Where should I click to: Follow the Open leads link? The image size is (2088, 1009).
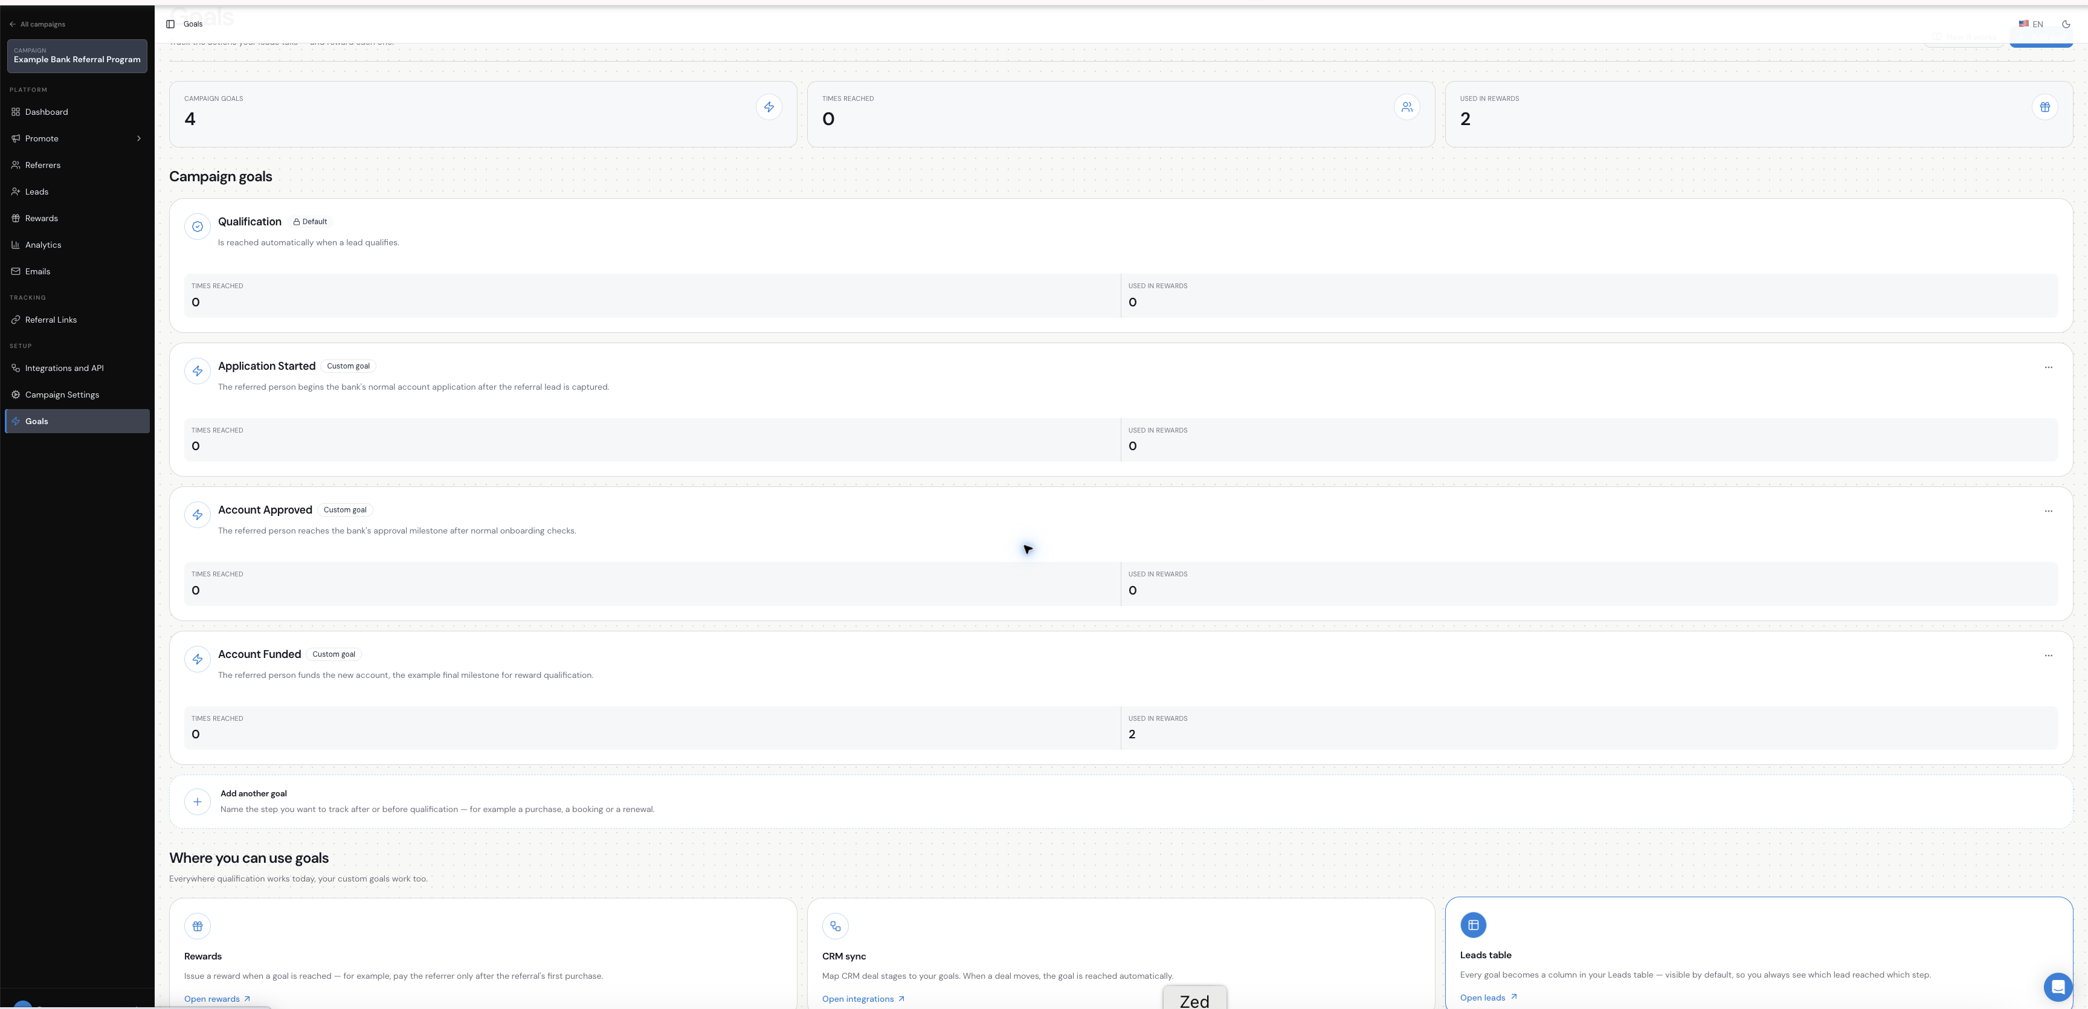tap(1488, 998)
